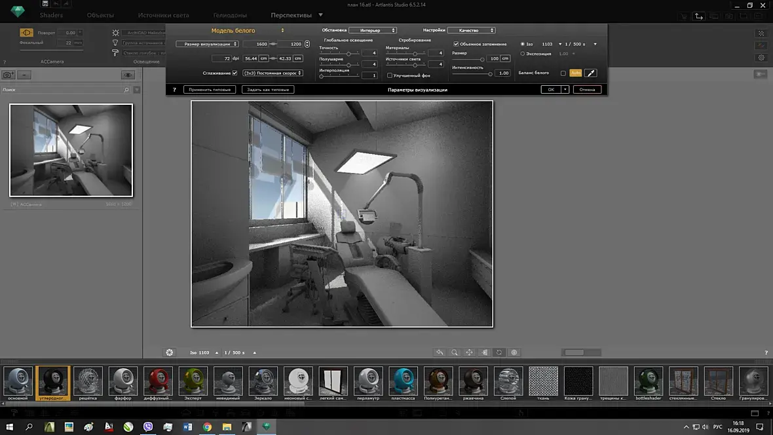
Task: Open Google Chrome from the taskbar
Action: (x=207, y=427)
